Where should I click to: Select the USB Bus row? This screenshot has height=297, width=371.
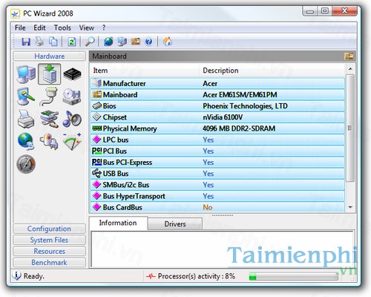coord(217,174)
